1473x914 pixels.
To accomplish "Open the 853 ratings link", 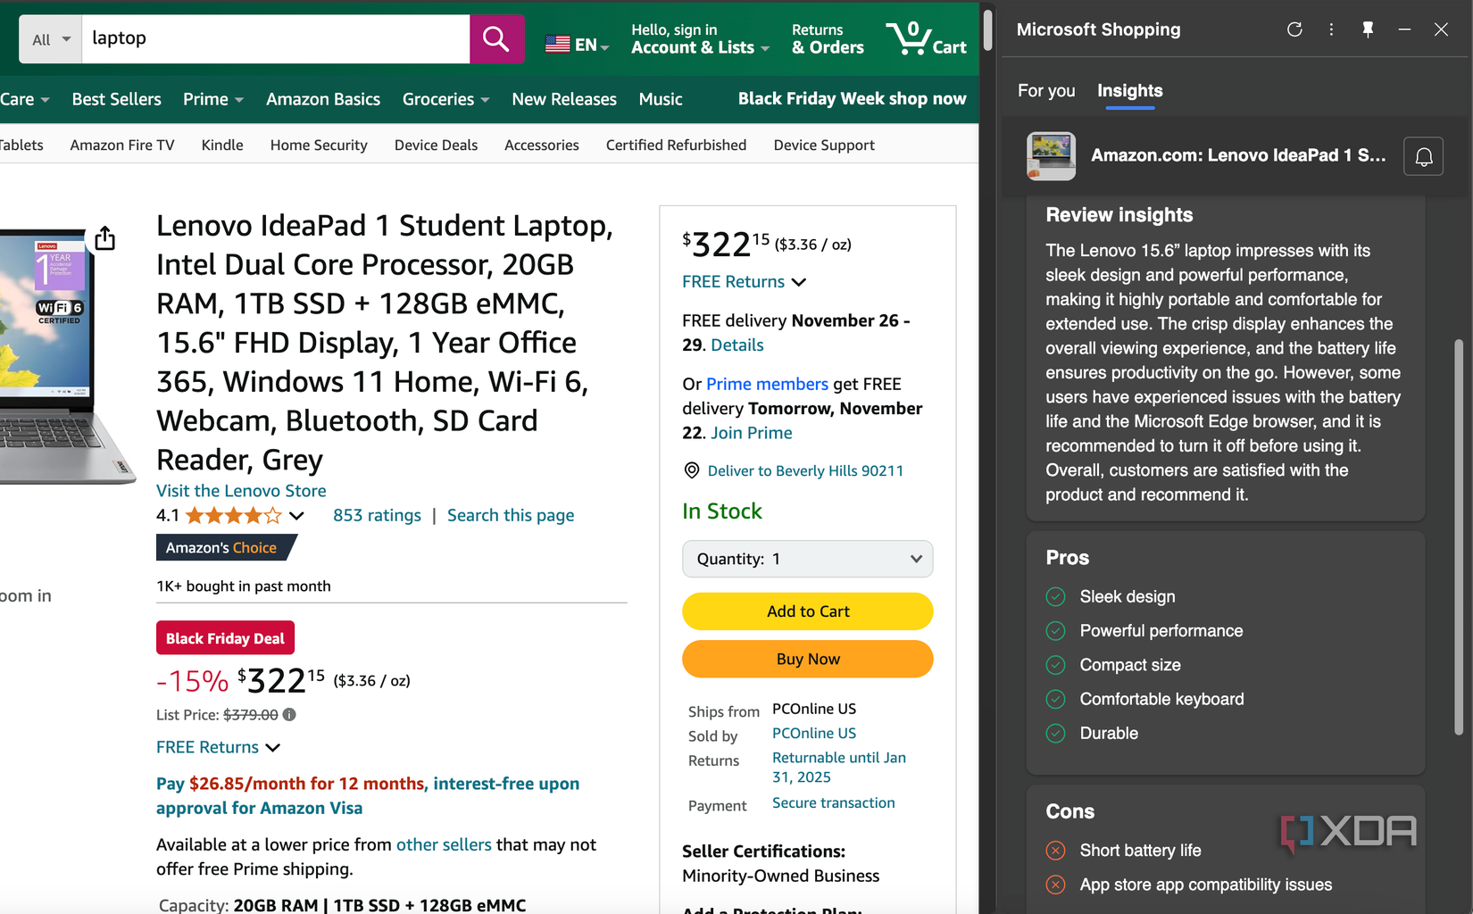I will [377, 515].
